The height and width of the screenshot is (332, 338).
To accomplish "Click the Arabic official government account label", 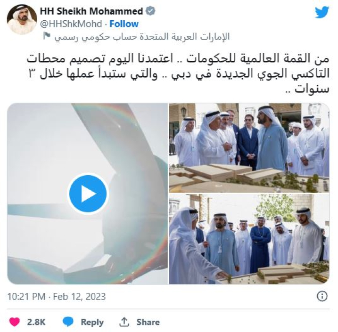I will coord(142,37).
